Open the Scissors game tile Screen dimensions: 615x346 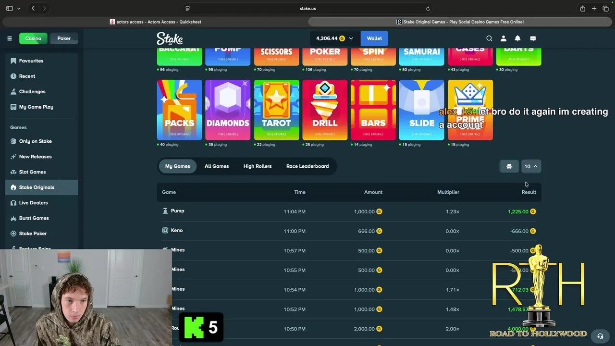[x=276, y=57]
